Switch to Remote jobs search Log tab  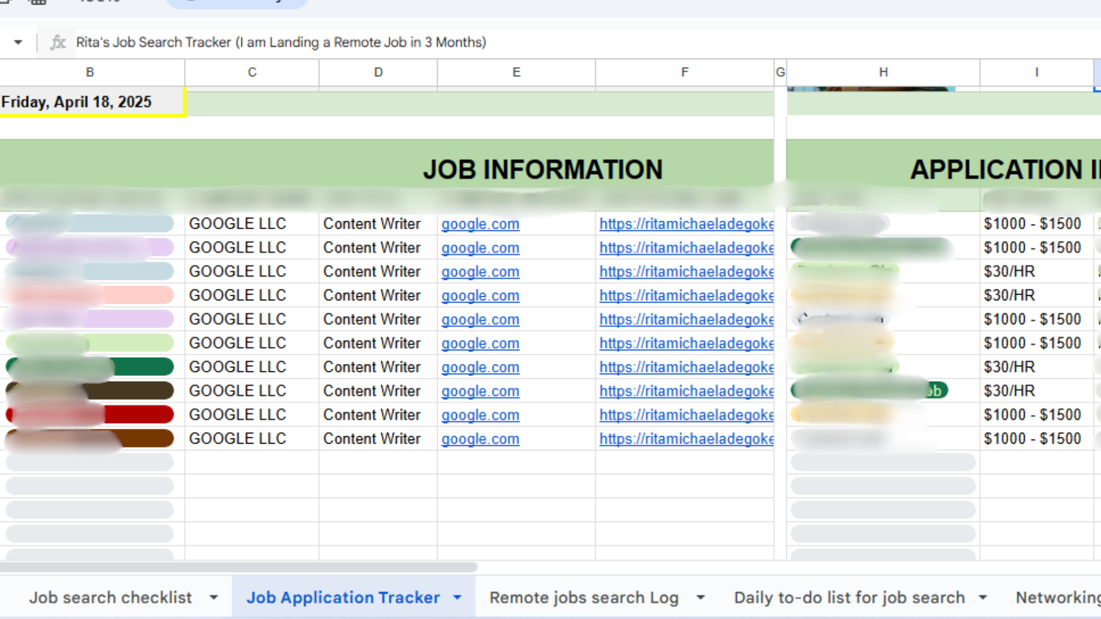point(584,598)
